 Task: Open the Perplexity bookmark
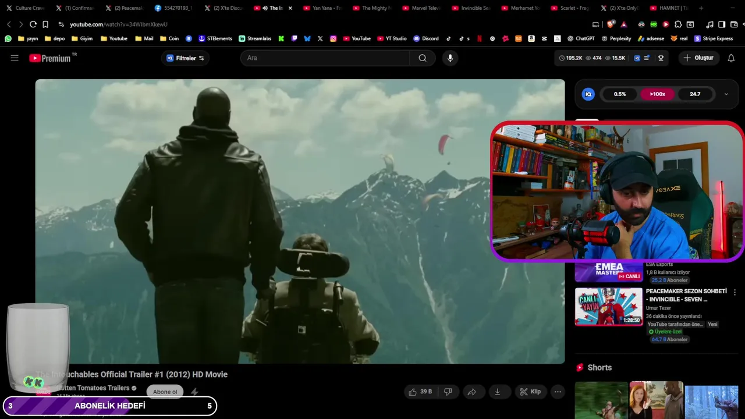pos(616,38)
